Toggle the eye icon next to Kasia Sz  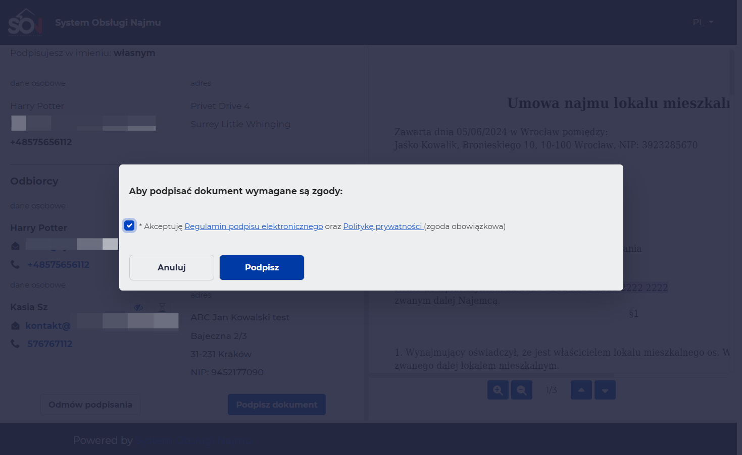pos(138,307)
